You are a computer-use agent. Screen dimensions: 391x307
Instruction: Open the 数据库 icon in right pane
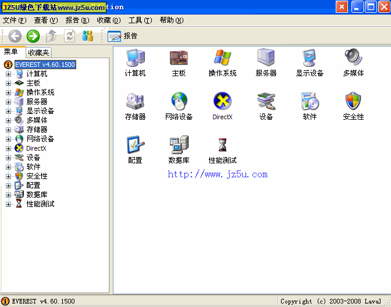179,150
